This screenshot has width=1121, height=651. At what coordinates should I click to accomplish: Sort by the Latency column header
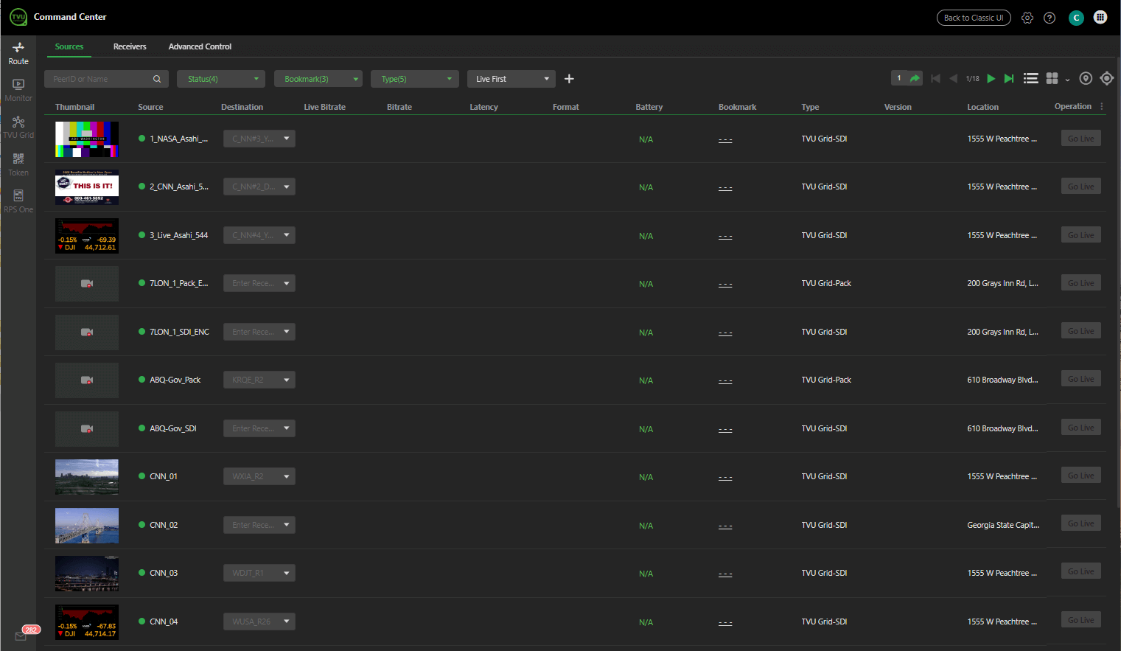483,107
